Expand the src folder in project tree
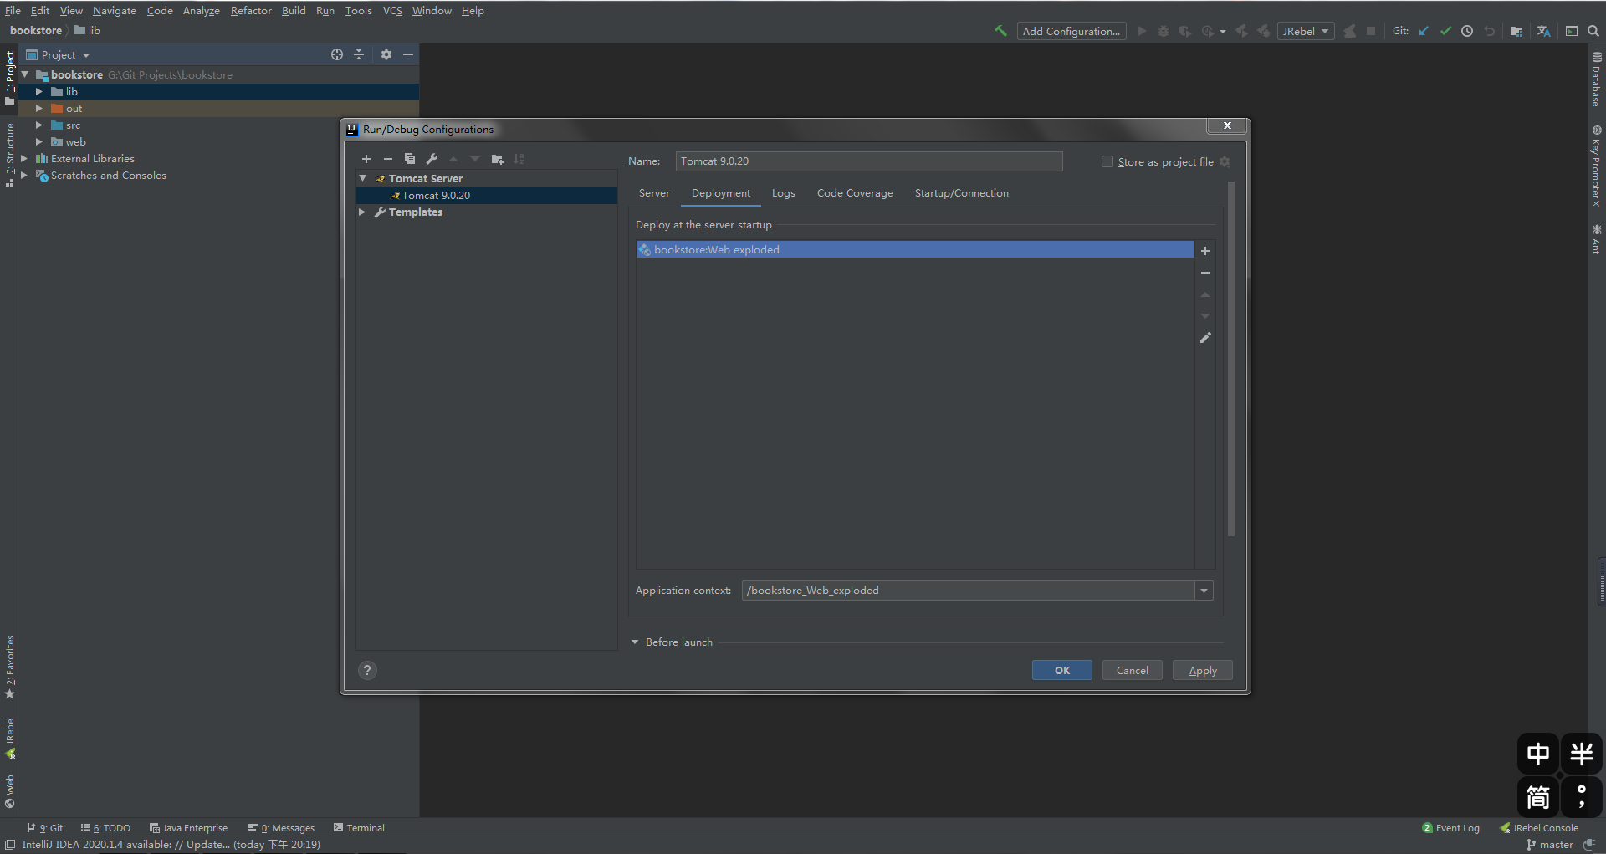1606x854 pixels. tap(38, 125)
